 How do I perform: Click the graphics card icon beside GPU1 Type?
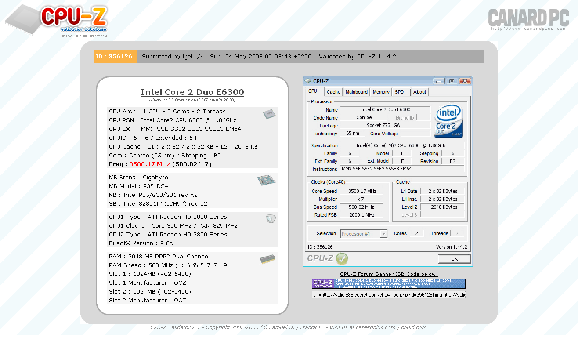pyautogui.click(x=271, y=218)
